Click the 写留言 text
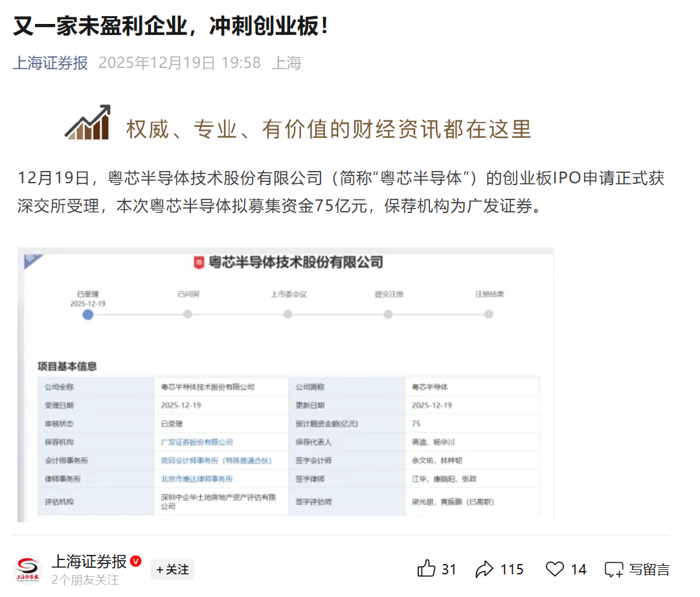The height and width of the screenshot is (597, 700). [649, 570]
